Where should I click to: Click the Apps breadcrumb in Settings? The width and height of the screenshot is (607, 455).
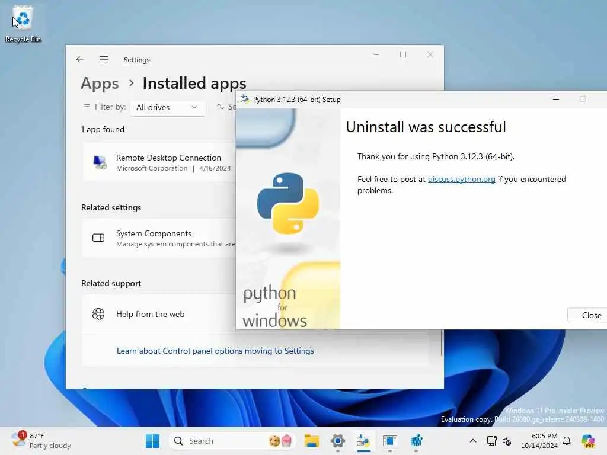pos(100,83)
